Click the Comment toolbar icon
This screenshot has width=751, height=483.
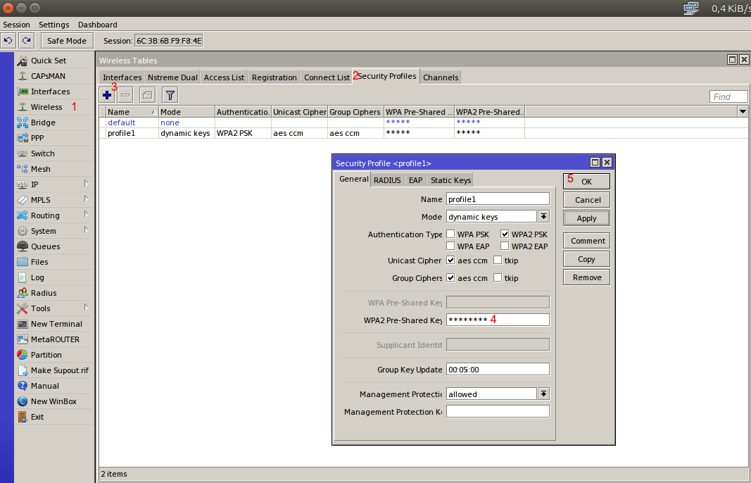coord(147,94)
